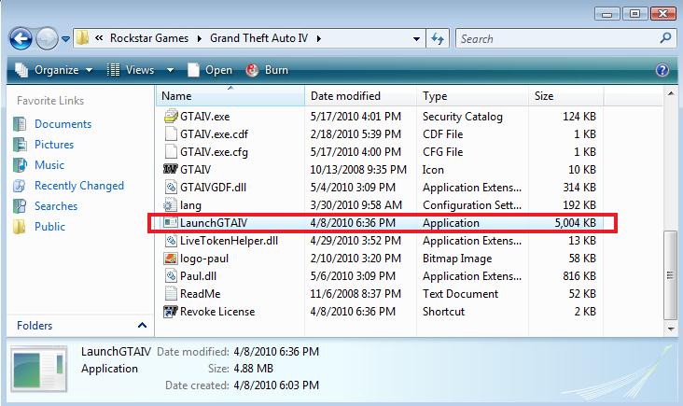683x406 pixels.
Task: Select the LaunchGTAIV application icon
Action: point(171,223)
